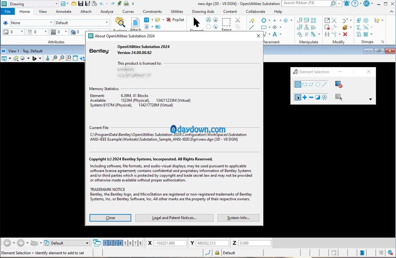Select the Place Circle tool

click(264, 20)
